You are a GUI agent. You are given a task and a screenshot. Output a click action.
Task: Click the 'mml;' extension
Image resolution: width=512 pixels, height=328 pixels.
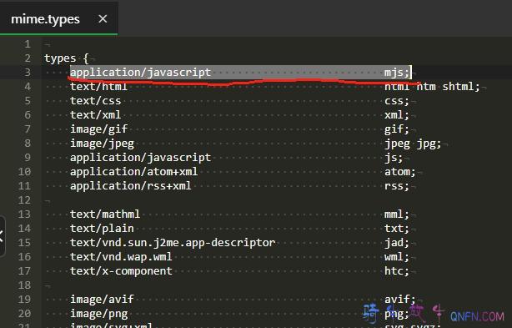pyautogui.click(x=396, y=214)
